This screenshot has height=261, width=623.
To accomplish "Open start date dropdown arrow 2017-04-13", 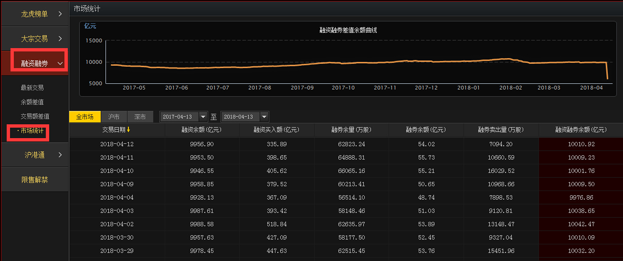I will (203, 117).
